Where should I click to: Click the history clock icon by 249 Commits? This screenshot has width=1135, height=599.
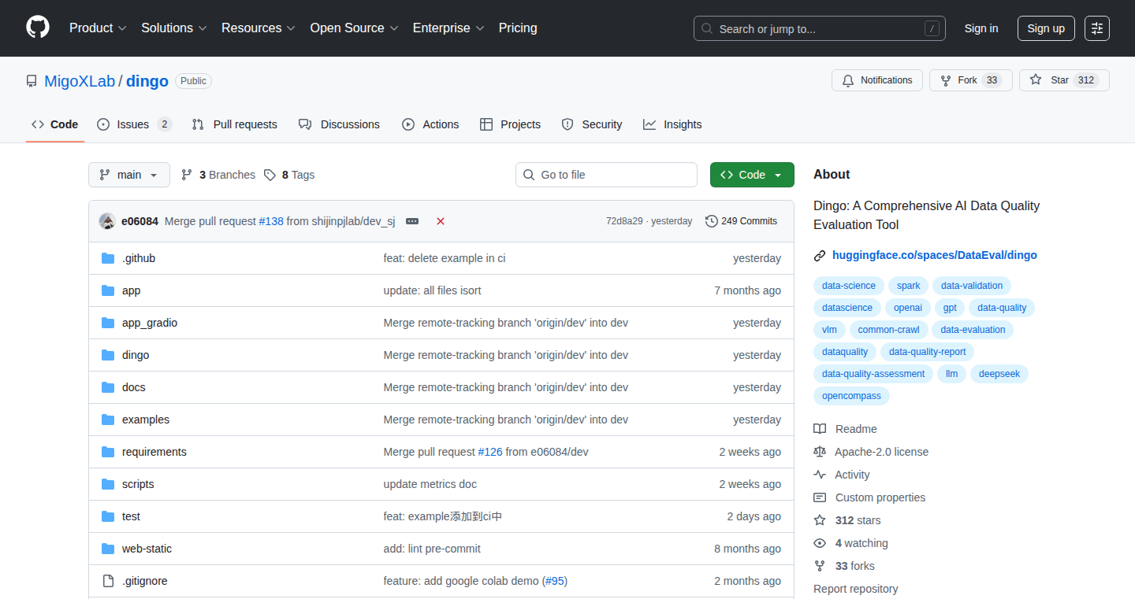point(712,221)
